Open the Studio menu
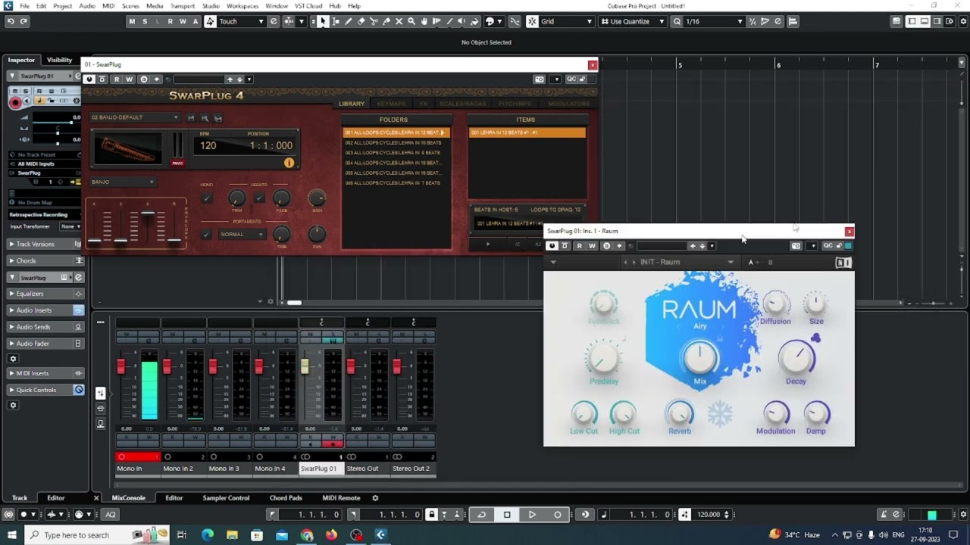Image resolution: width=970 pixels, height=545 pixels. [211, 5]
